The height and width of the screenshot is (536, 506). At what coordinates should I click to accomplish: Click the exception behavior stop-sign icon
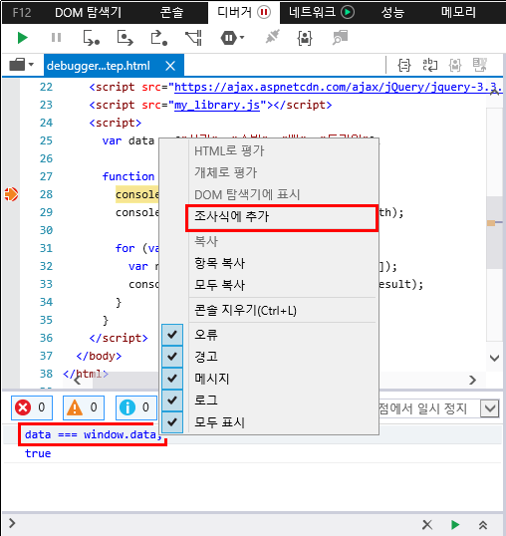point(228,38)
